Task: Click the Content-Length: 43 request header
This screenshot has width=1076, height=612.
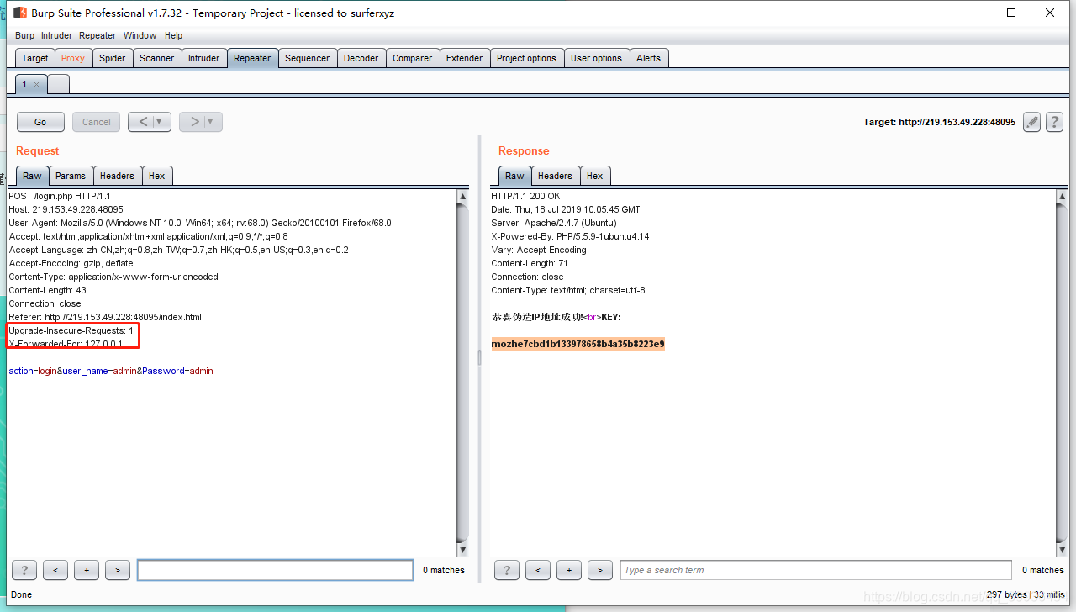Action: pos(47,290)
